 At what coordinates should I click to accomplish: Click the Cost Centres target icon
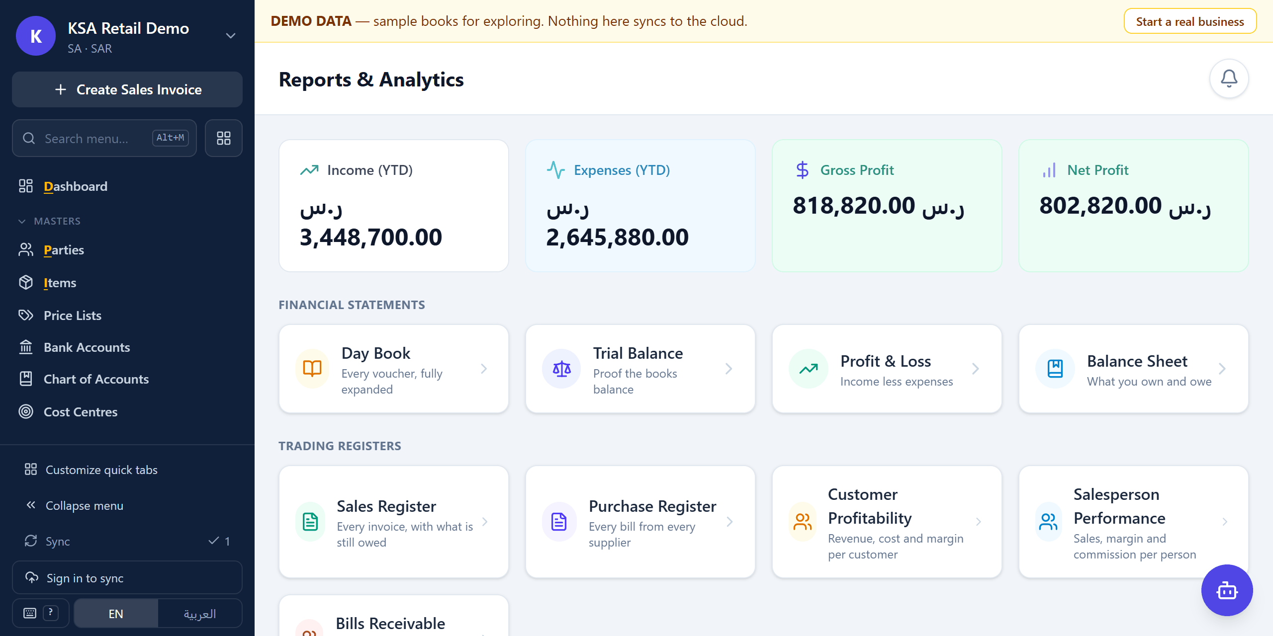[x=26, y=412]
